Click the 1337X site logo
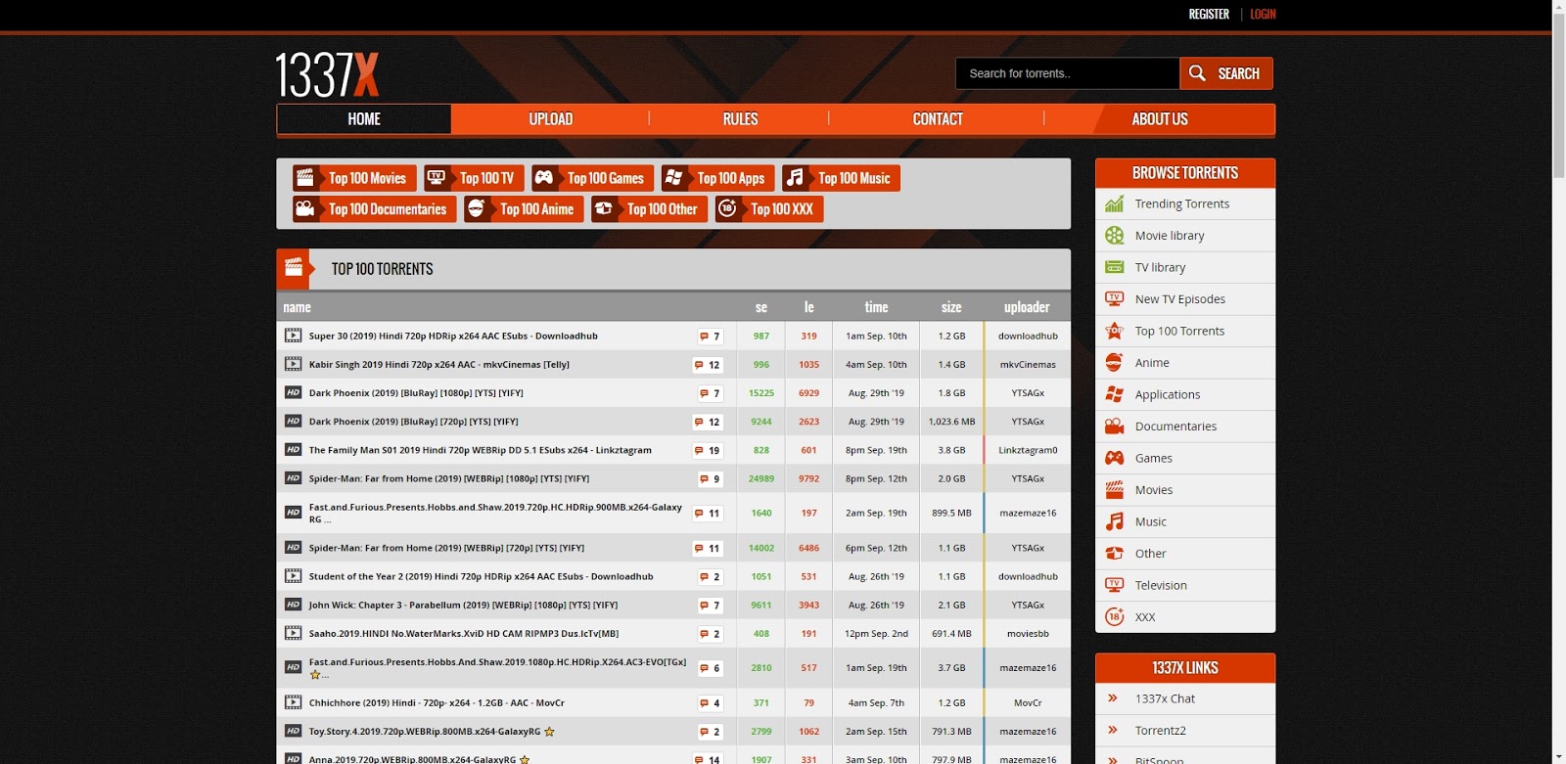1566x764 pixels. [x=327, y=74]
